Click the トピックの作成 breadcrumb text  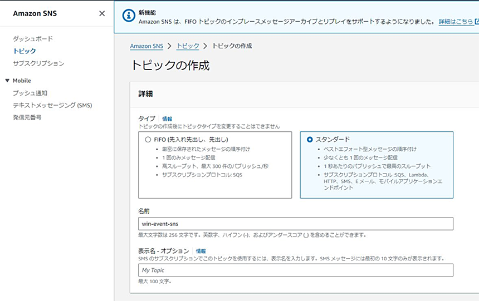[x=232, y=46]
